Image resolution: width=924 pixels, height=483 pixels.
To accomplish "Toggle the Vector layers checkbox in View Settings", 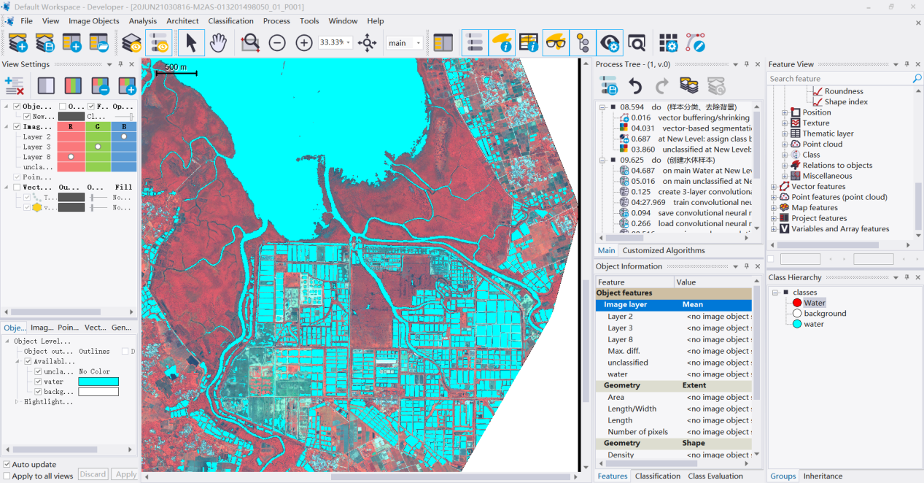I will [x=17, y=187].
